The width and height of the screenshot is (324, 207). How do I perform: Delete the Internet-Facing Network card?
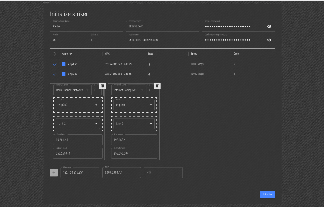click(158, 86)
